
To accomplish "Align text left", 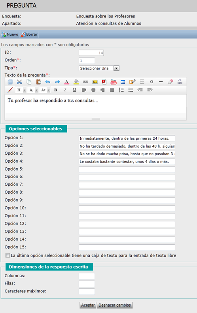I will [x=84, y=90].
